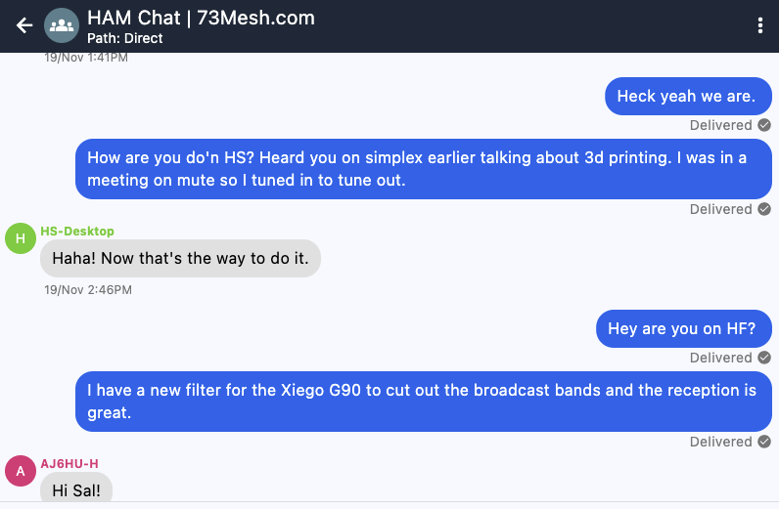
Task: Select the "Heck yeah we are." message bubble
Action: click(688, 96)
